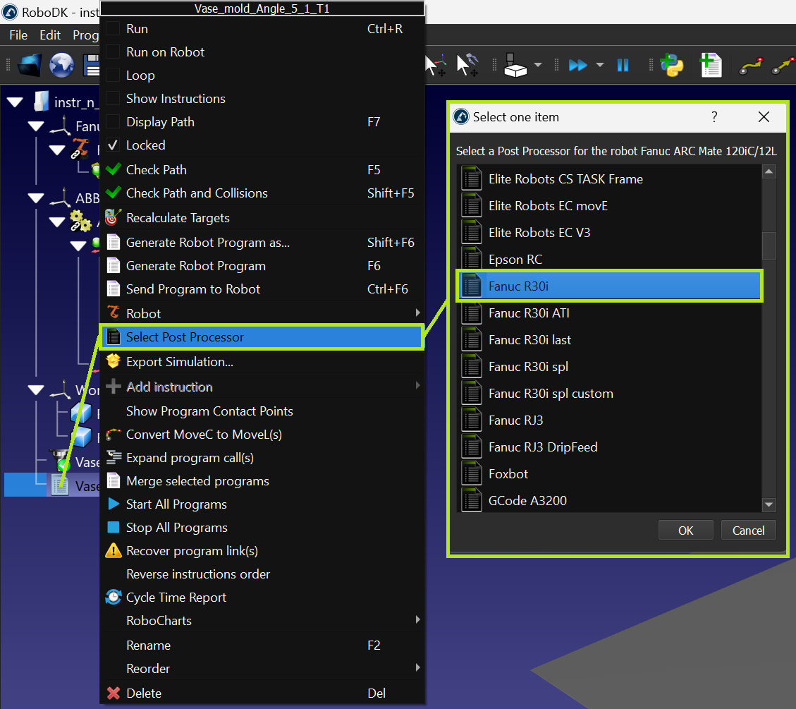The height and width of the screenshot is (709, 796).
Task: Click Start All Programs
Action: click(262, 505)
